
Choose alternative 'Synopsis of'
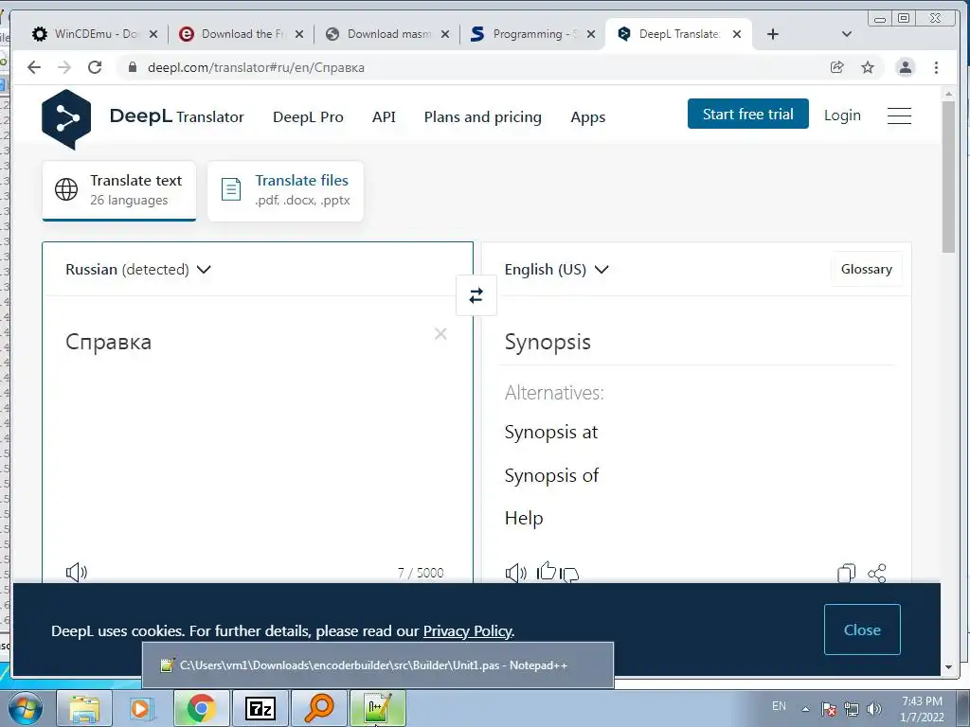pos(551,475)
